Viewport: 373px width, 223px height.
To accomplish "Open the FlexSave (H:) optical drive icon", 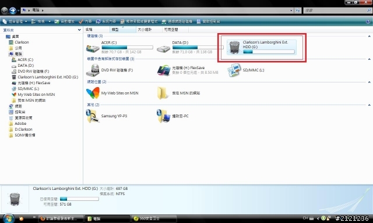I will (x=164, y=70).
